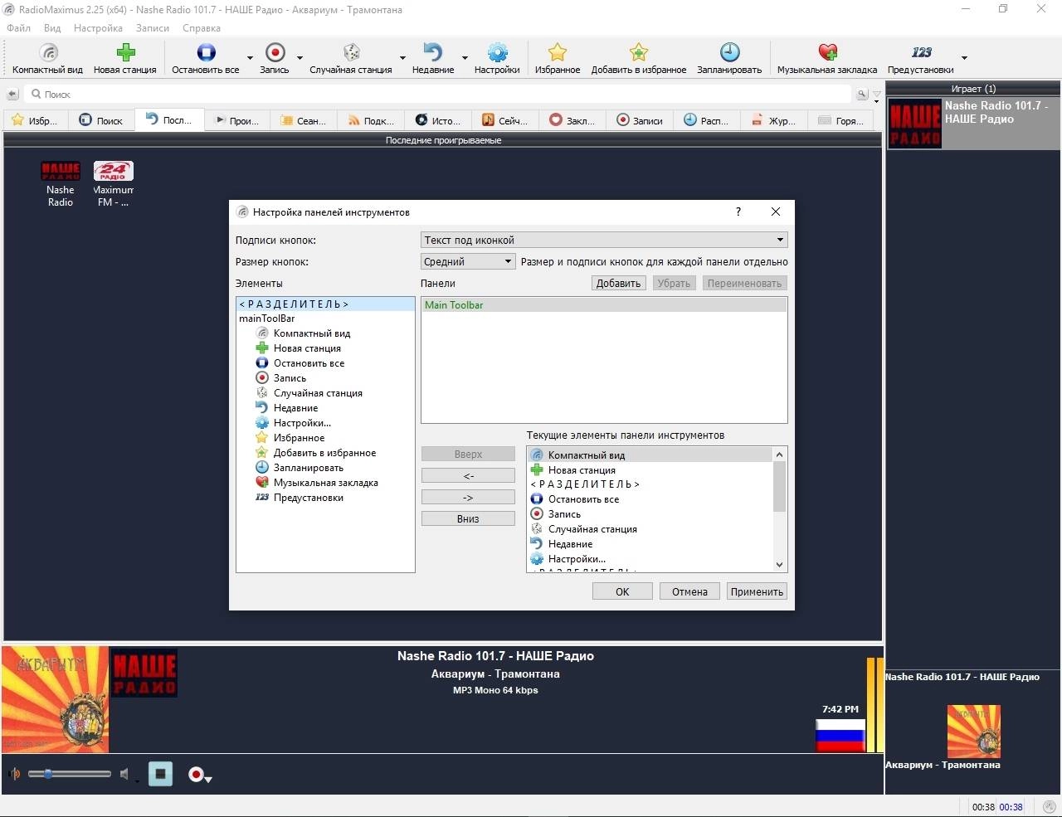
Task: Switch to the Поиск tab
Action: pos(101,120)
